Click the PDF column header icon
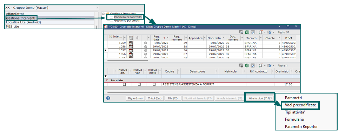 [131, 38]
